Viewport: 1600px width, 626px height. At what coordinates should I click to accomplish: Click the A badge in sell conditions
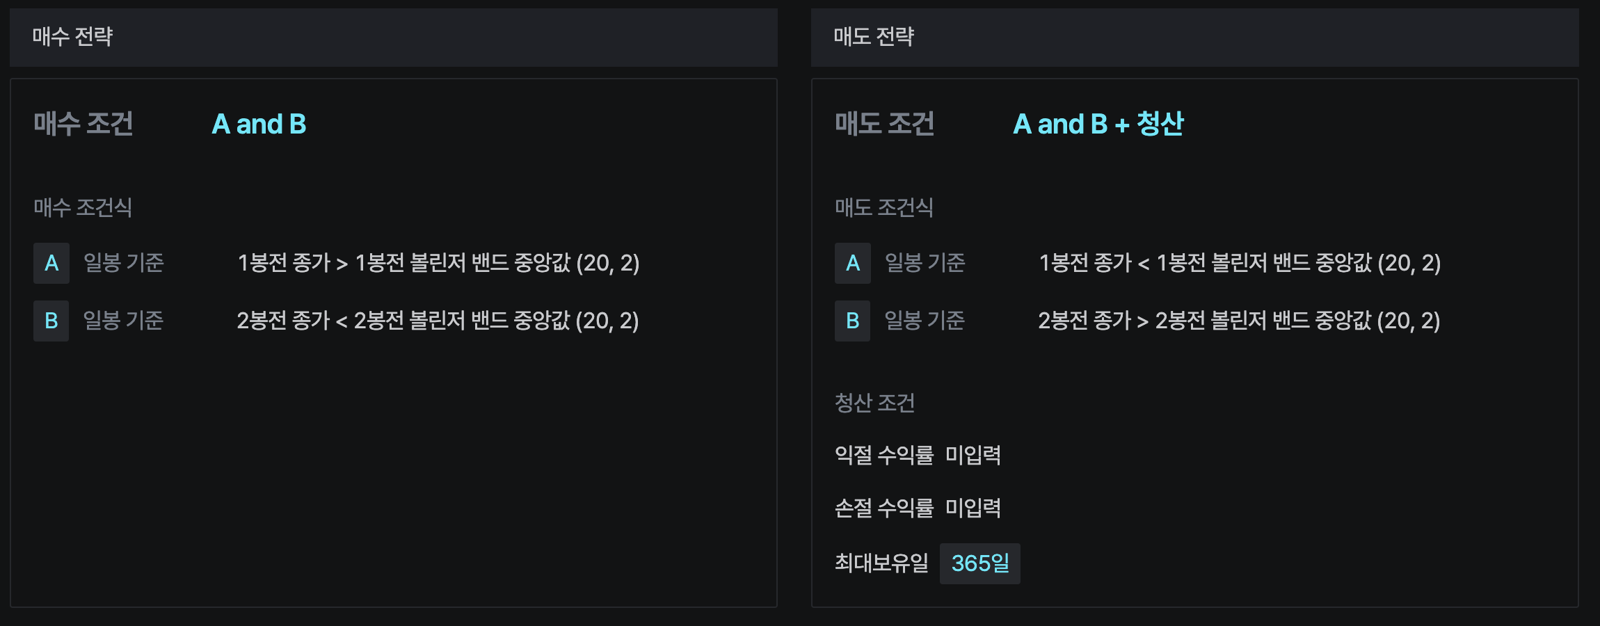click(853, 263)
